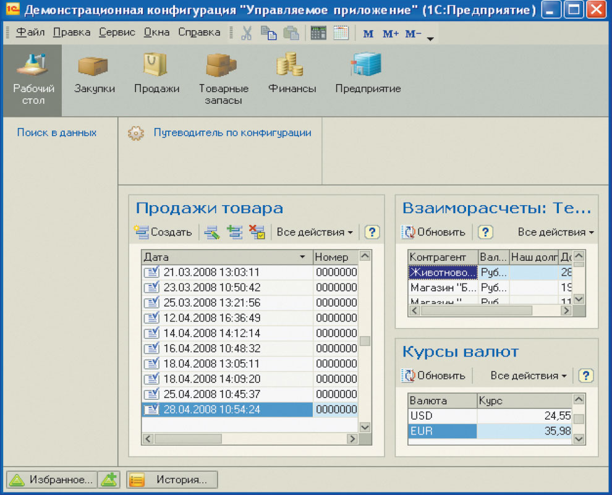The image size is (612, 495).
Task: Click help icon in Курсы валют panel
Action: pyautogui.click(x=585, y=375)
